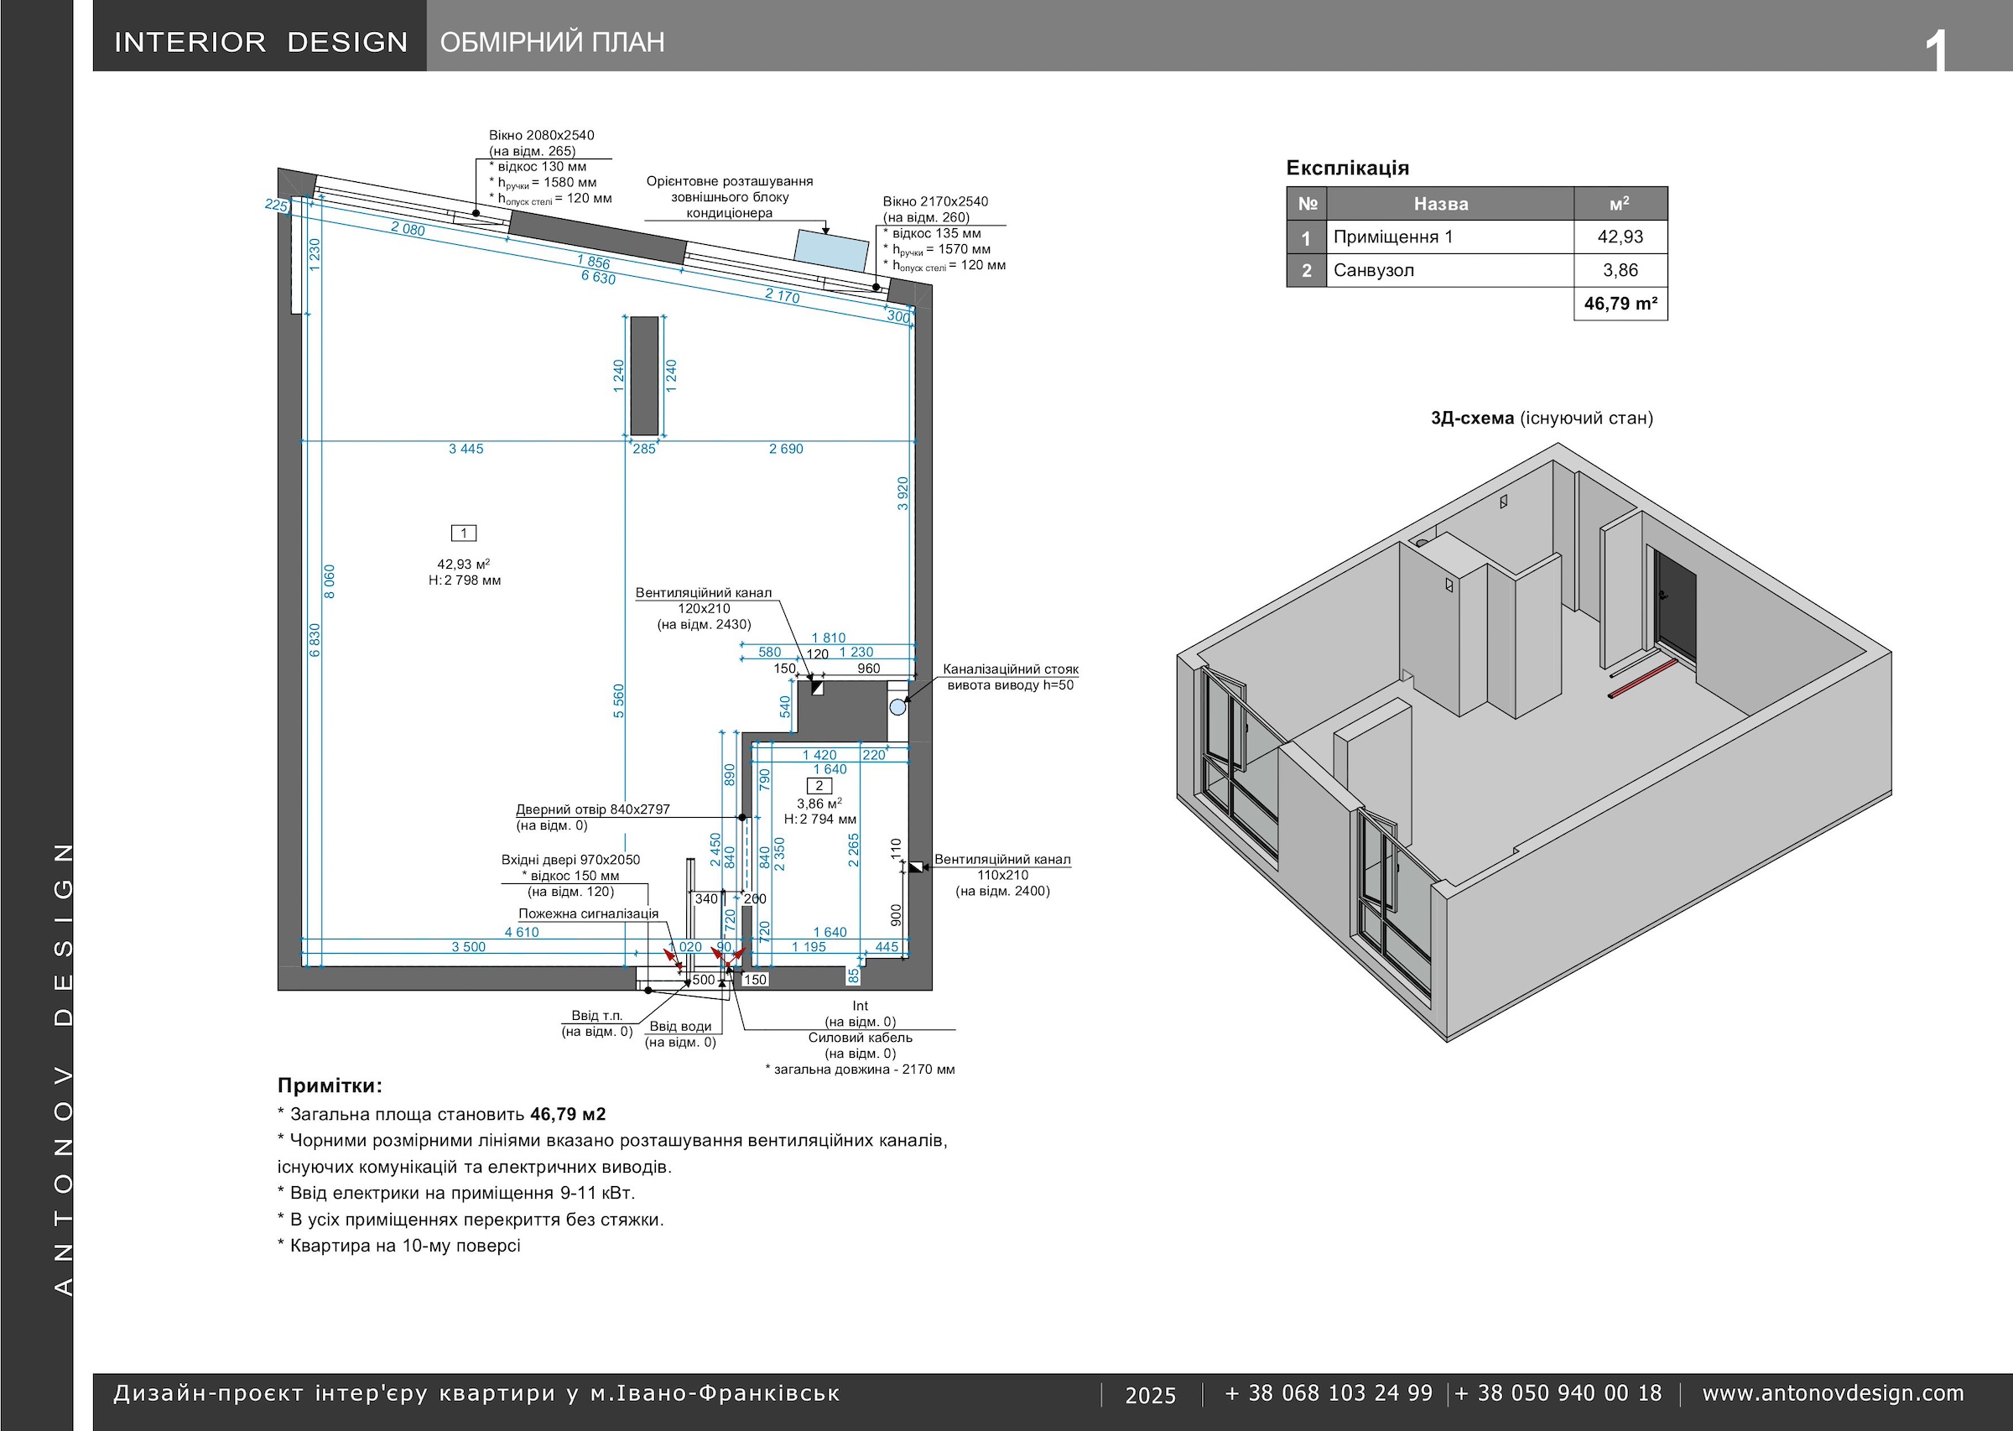Click the leftmost red fire alarm arrow
Screen dimensions: 2013x1431
coord(671,954)
